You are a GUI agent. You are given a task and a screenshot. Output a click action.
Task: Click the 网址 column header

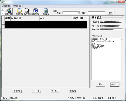click(56, 18)
